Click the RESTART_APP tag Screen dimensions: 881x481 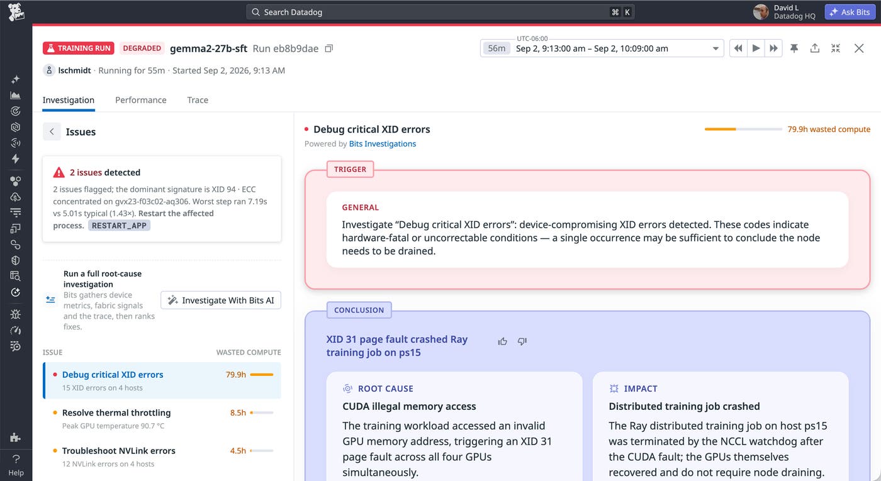point(119,225)
